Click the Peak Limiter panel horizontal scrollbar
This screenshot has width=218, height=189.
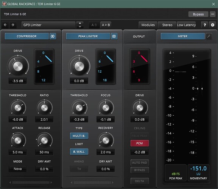[x=92, y=182]
